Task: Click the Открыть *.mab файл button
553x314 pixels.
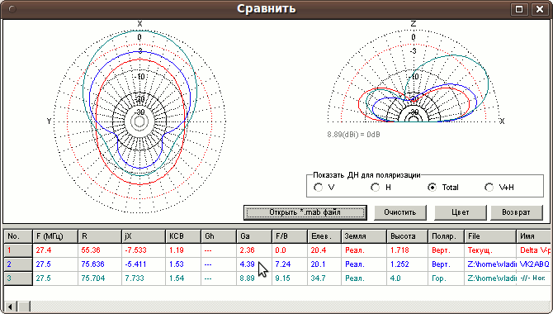Action: (x=305, y=212)
